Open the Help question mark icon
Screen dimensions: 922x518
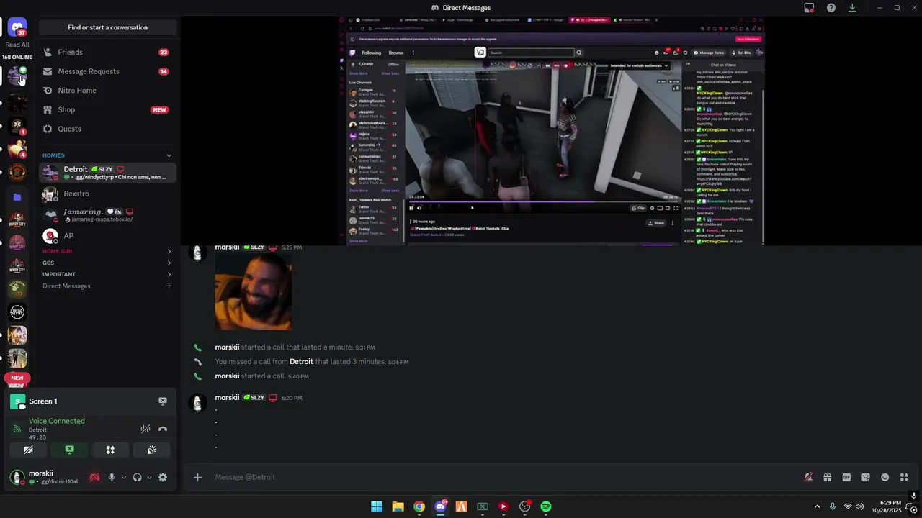831,8
